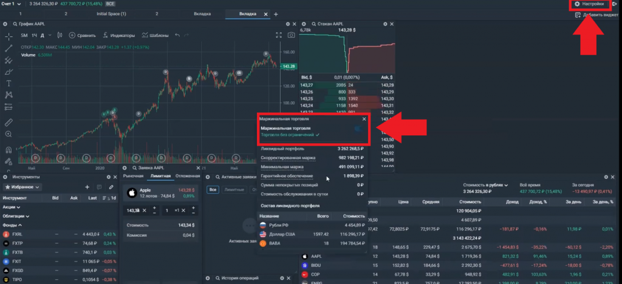The image size is (622, 284).
Task: Open the Избранное list dropdown
Action: tap(22, 187)
